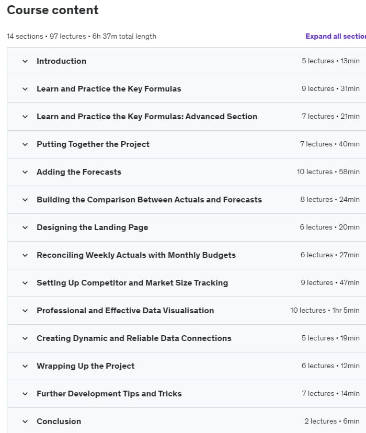Image resolution: width=366 pixels, height=433 pixels.
Task: Click the chevron next to Creating Dynamic and Reliable Data Connections
Action: 25,338
